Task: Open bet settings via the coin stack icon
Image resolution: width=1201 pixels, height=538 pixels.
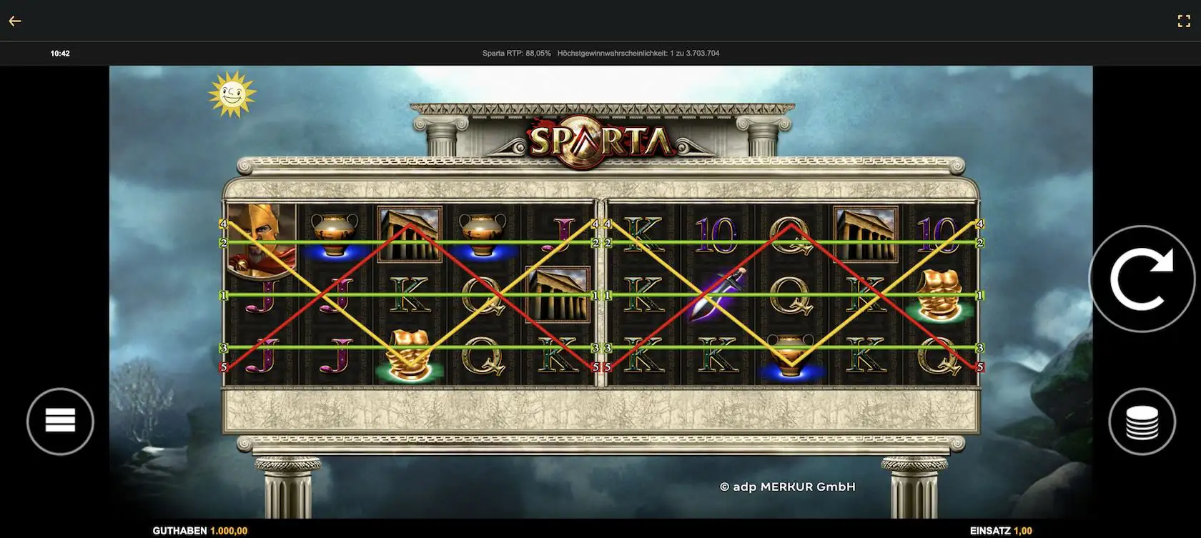Action: pos(1142,422)
